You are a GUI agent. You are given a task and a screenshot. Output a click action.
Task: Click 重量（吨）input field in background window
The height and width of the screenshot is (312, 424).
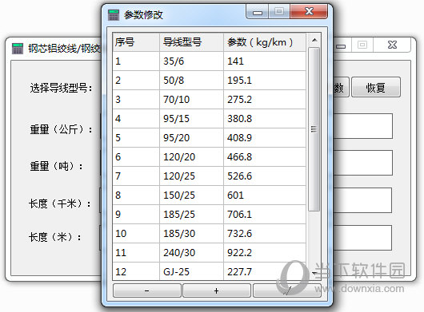[x=362, y=163]
